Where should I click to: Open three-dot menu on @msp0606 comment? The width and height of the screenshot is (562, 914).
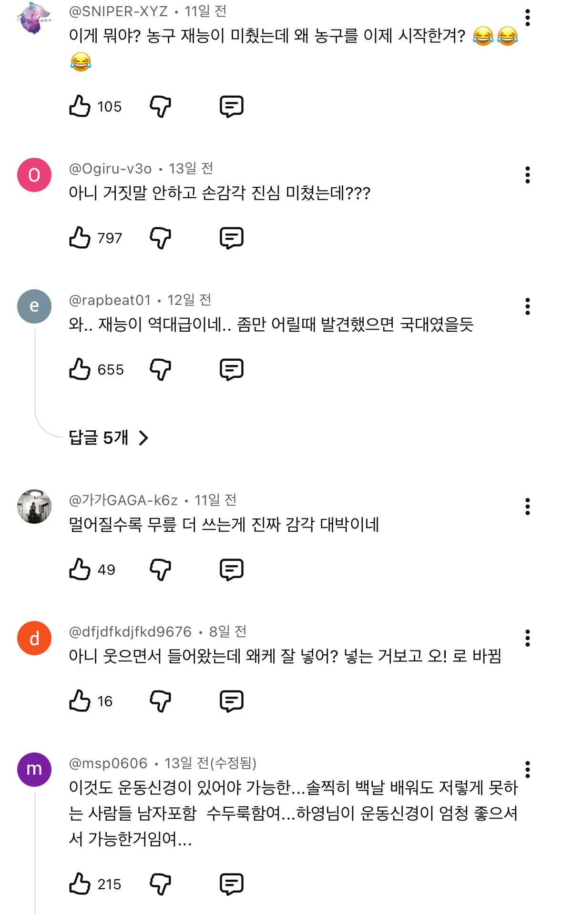pyautogui.click(x=527, y=770)
